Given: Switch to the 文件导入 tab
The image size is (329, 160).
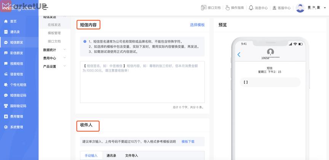Looking at the screenshot, I should click(x=131, y=155).
